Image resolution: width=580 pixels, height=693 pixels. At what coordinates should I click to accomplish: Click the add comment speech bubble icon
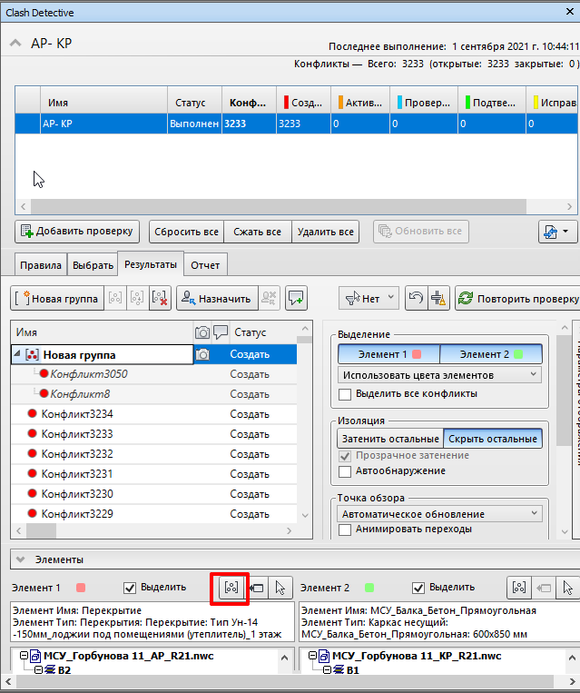point(296,297)
